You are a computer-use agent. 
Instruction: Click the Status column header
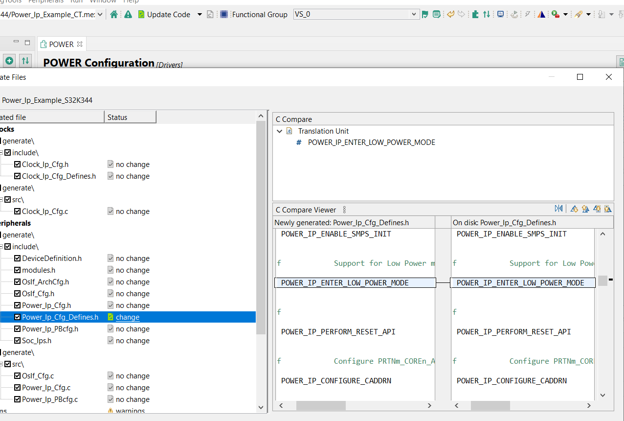pos(130,117)
